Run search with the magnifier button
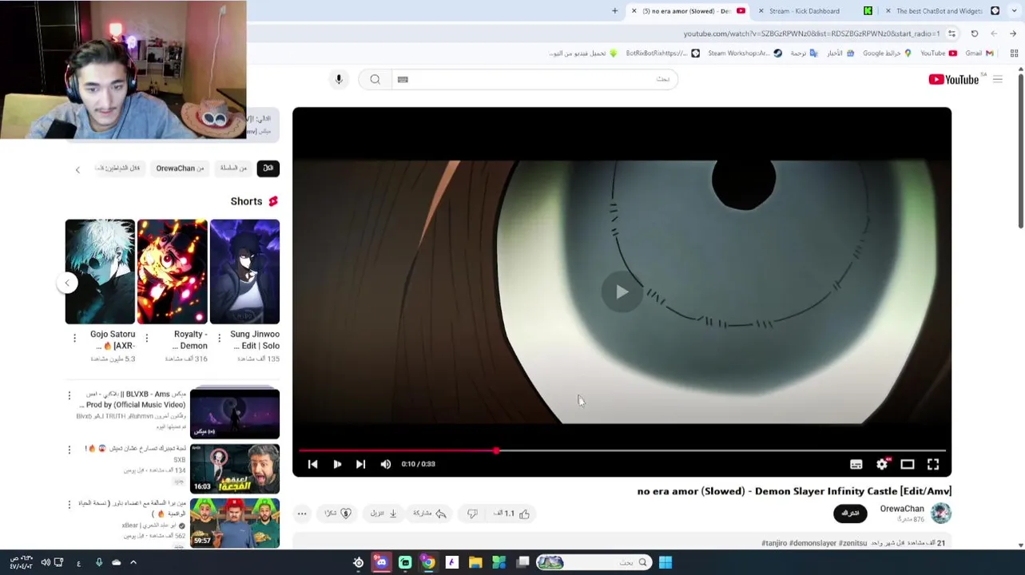 click(x=375, y=79)
